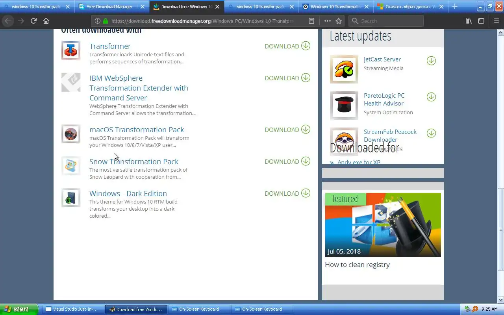Image resolution: width=504 pixels, height=315 pixels.
Task: Download Transformer
Action: (287, 46)
